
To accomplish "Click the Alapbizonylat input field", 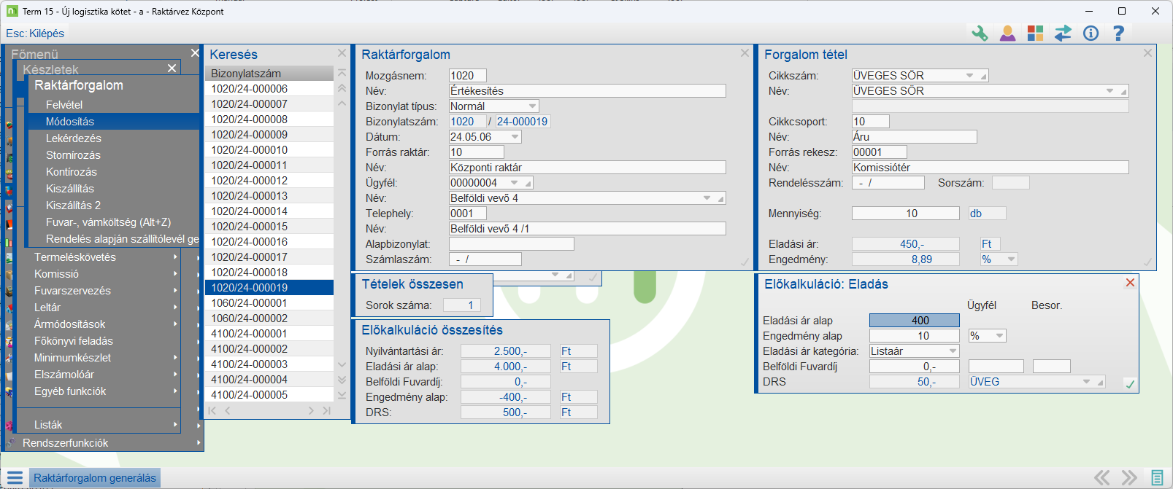I will [511, 244].
